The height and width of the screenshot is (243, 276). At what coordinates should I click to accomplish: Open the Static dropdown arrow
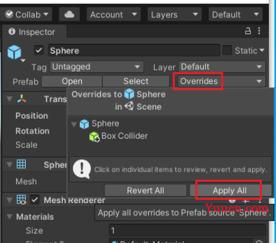pyautogui.click(x=262, y=50)
